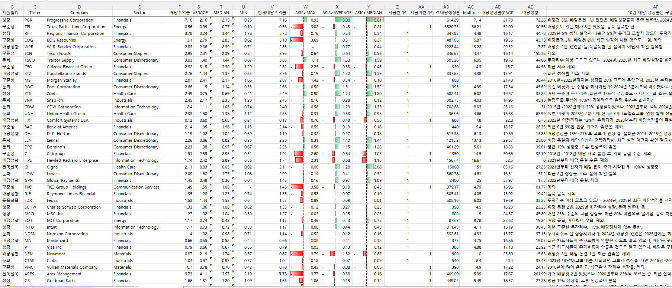Select the column W header
Image resolution: width=672 pixels, height=288 pixels.
(305, 7)
